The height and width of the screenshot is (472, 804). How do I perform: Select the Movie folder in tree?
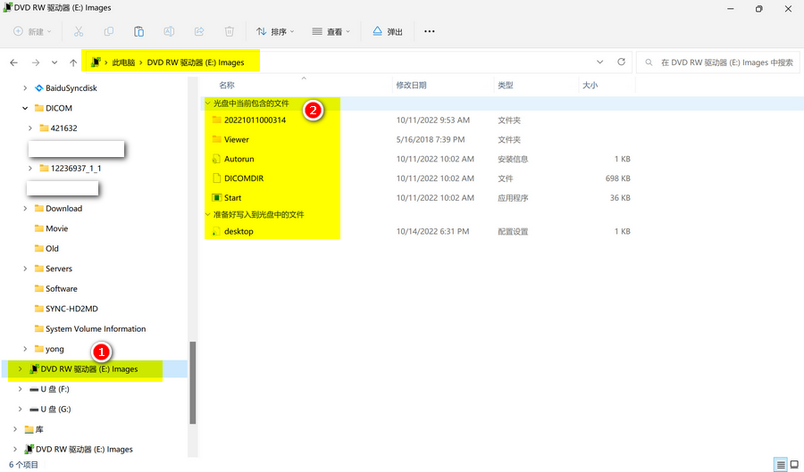(x=56, y=228)
